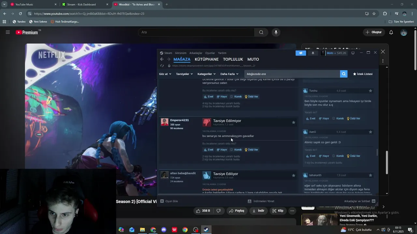Click the Steam back navigation arrow

(x=162, y=59)
